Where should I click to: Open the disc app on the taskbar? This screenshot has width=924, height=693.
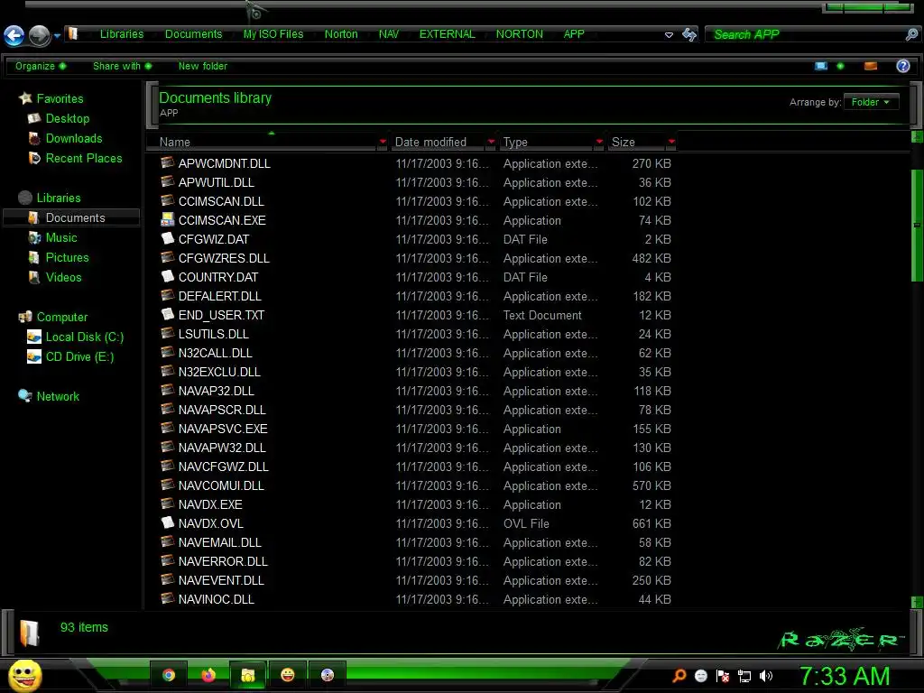click(327, 675)
